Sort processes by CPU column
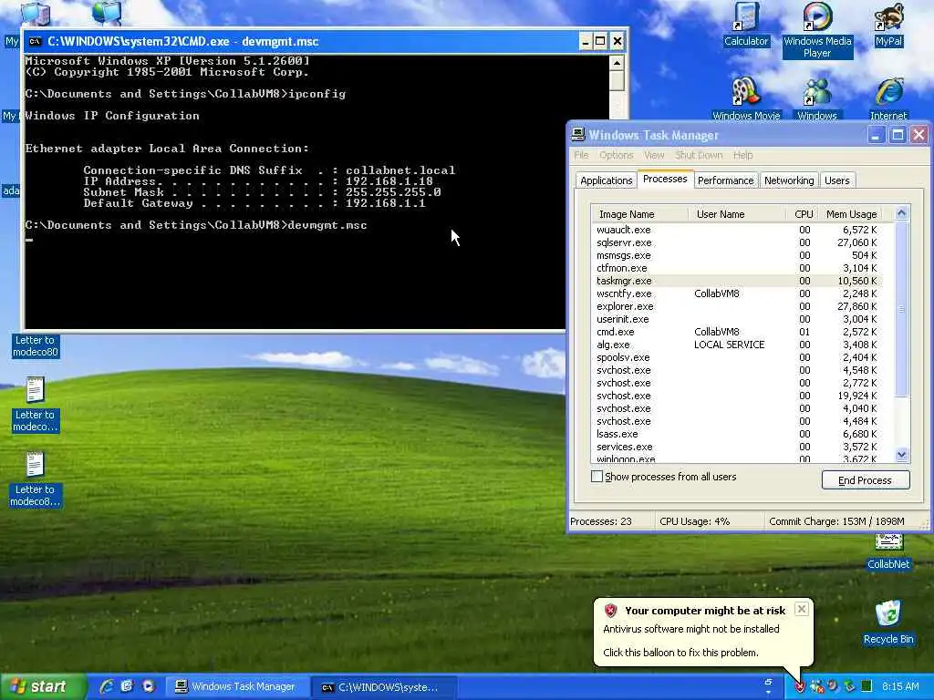The height and width of the screenshot is (700, 934). coord(803,213)
